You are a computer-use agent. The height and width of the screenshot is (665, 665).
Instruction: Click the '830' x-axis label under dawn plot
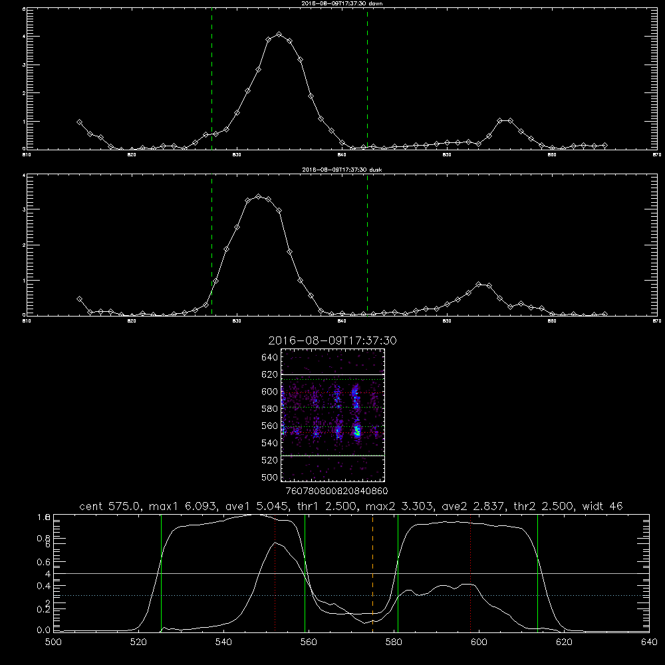237,155
